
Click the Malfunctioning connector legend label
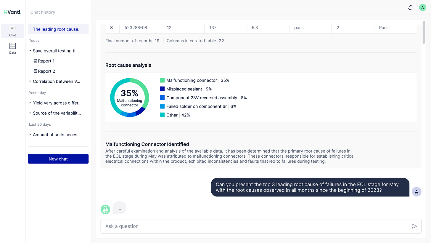pos(192,80)
